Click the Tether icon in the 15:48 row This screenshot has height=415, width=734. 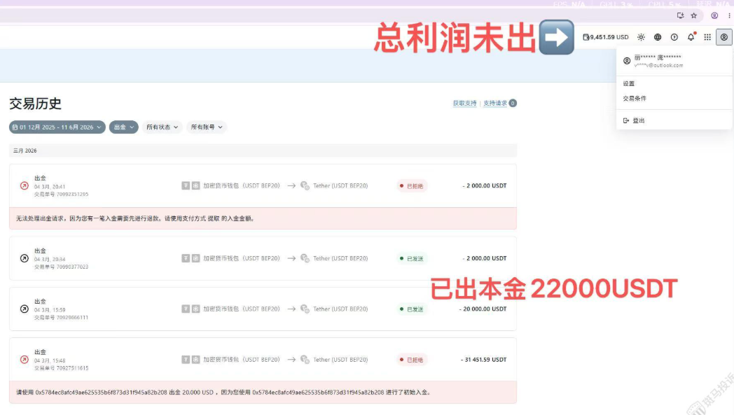point(305,360)
